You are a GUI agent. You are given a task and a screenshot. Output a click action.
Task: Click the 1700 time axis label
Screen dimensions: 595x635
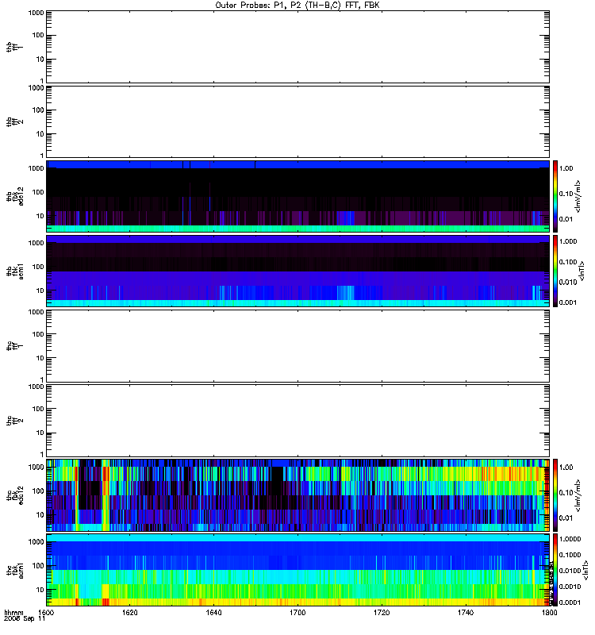(297, 612)
